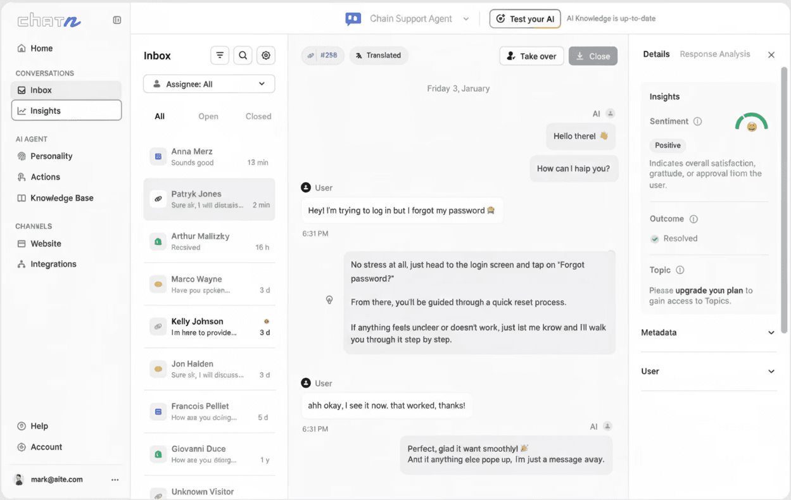Screen dimensions: 791x500
Task: Click the Resolved outcome status
Action: coord(674,239)
